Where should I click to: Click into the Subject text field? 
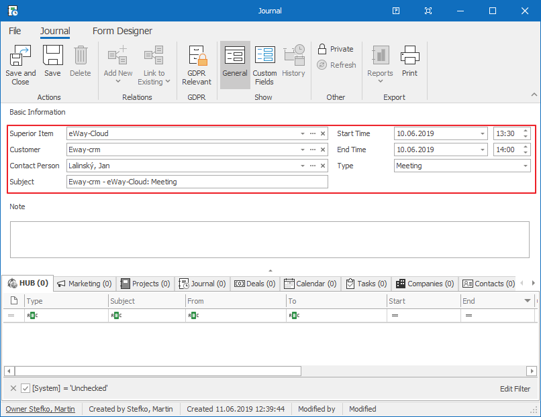pos(197,182)
